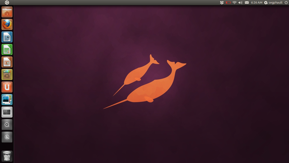Open the Home Folder from the launcher
Viewport: 289px width, 163px height.
pyautogui.click(x=7, y=12)
